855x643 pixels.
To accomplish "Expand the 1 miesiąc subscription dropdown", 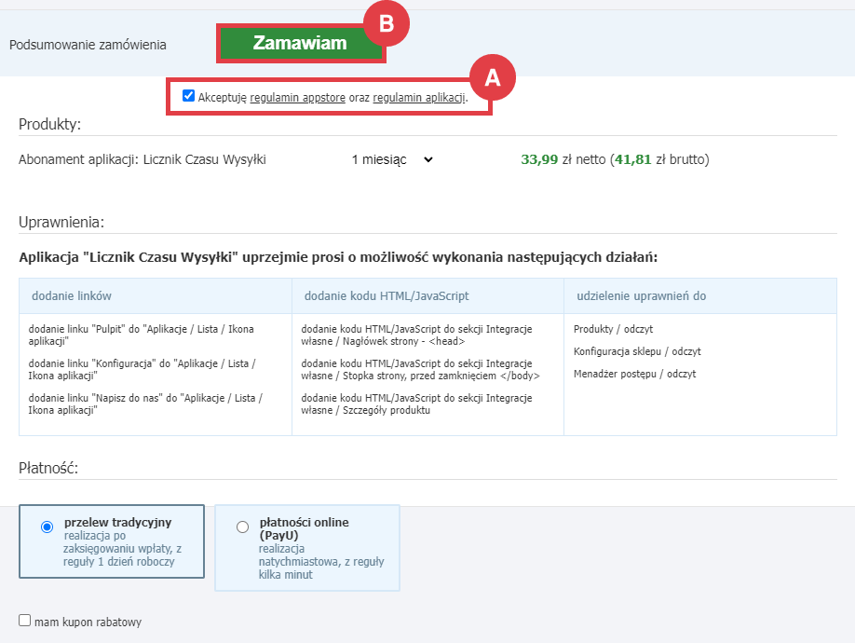I will (x=392, y=160).
